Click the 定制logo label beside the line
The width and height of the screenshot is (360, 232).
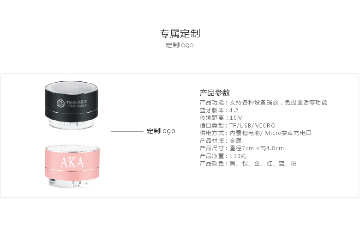click(x=161, y=131)
